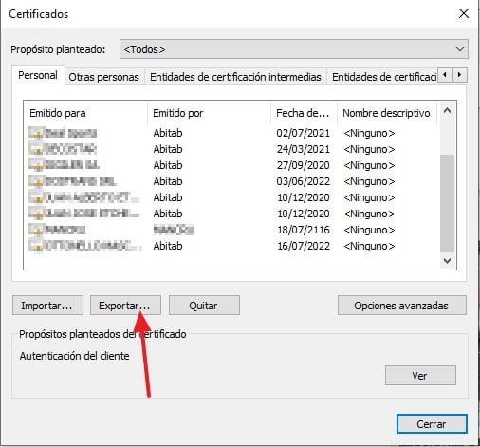Select the certificate icon dated 16/07/2022
The image size is (480, 447).
(x=36, y=246)
